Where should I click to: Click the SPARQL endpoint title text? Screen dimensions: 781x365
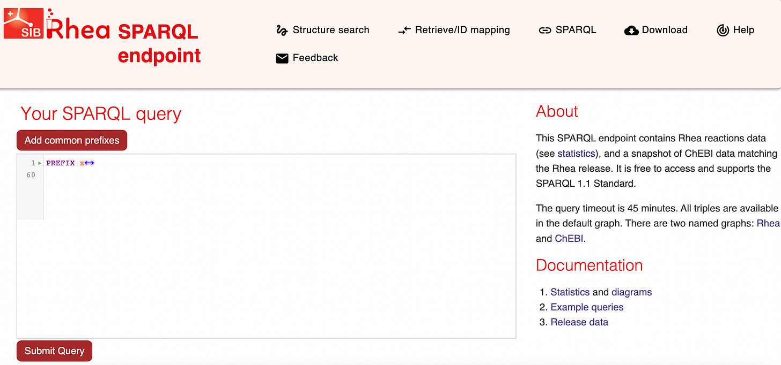pos(159,43)
